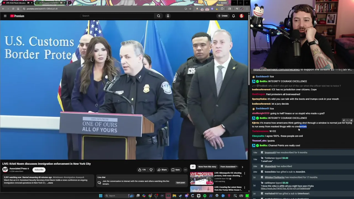Open LIVE PROTESTS video thumbnail

pyautogui.click(x=202, y=178)
